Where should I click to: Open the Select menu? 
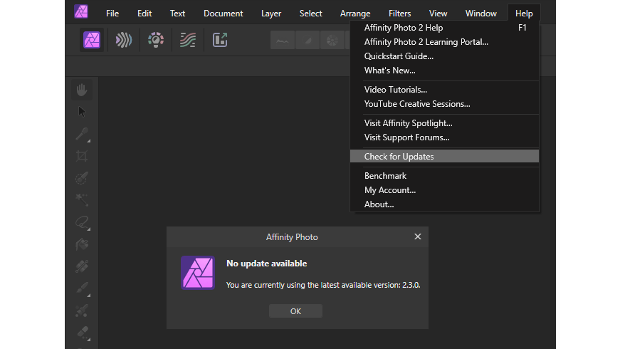(x=310, y=14)
